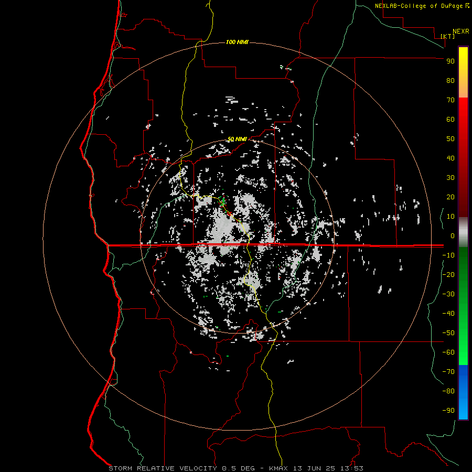The height and width of the screenshot is (472, 472).
Task: Click the 0 value on the velocity scale
Action: pos(453,235)
